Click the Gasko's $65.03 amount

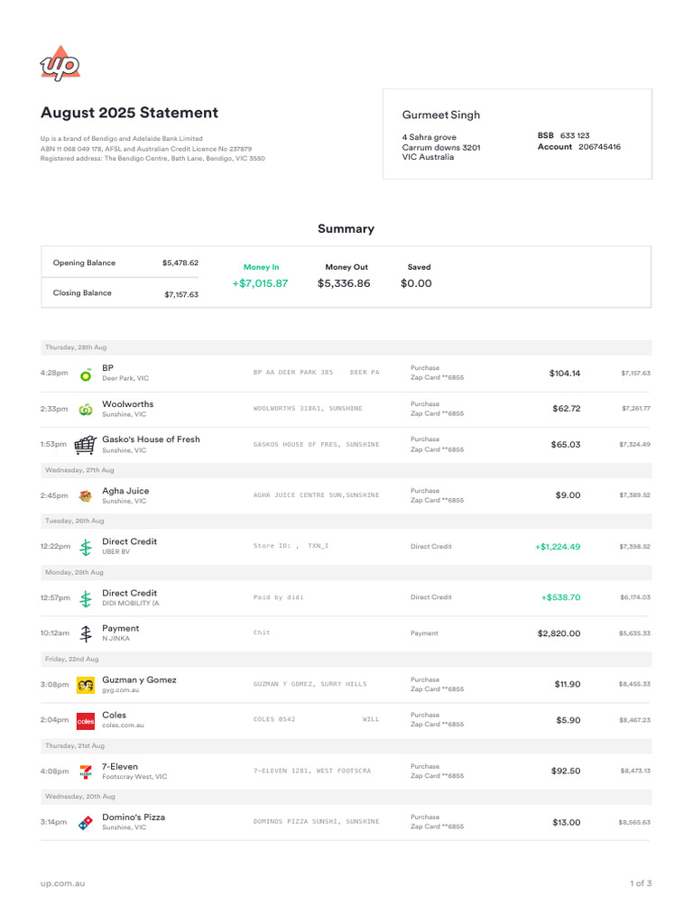click(x=566, y=444)
